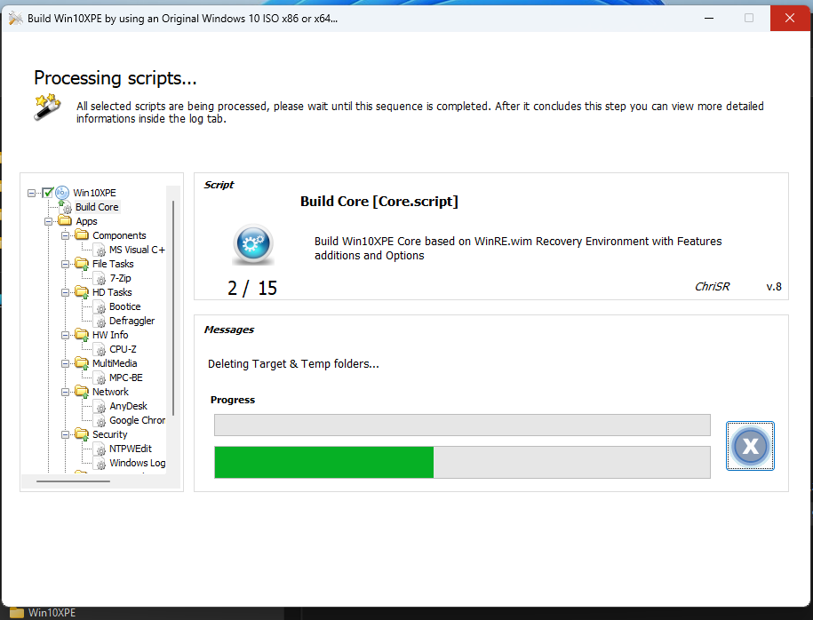The width and height of the screenshot is (813, 620).
Task: Select Build Core tree item
Action: point(97,207)
